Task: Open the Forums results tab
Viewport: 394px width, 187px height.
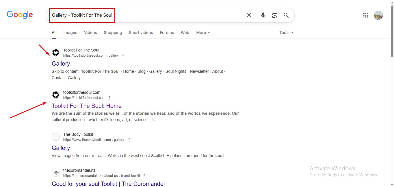Action: pos(167,33)
